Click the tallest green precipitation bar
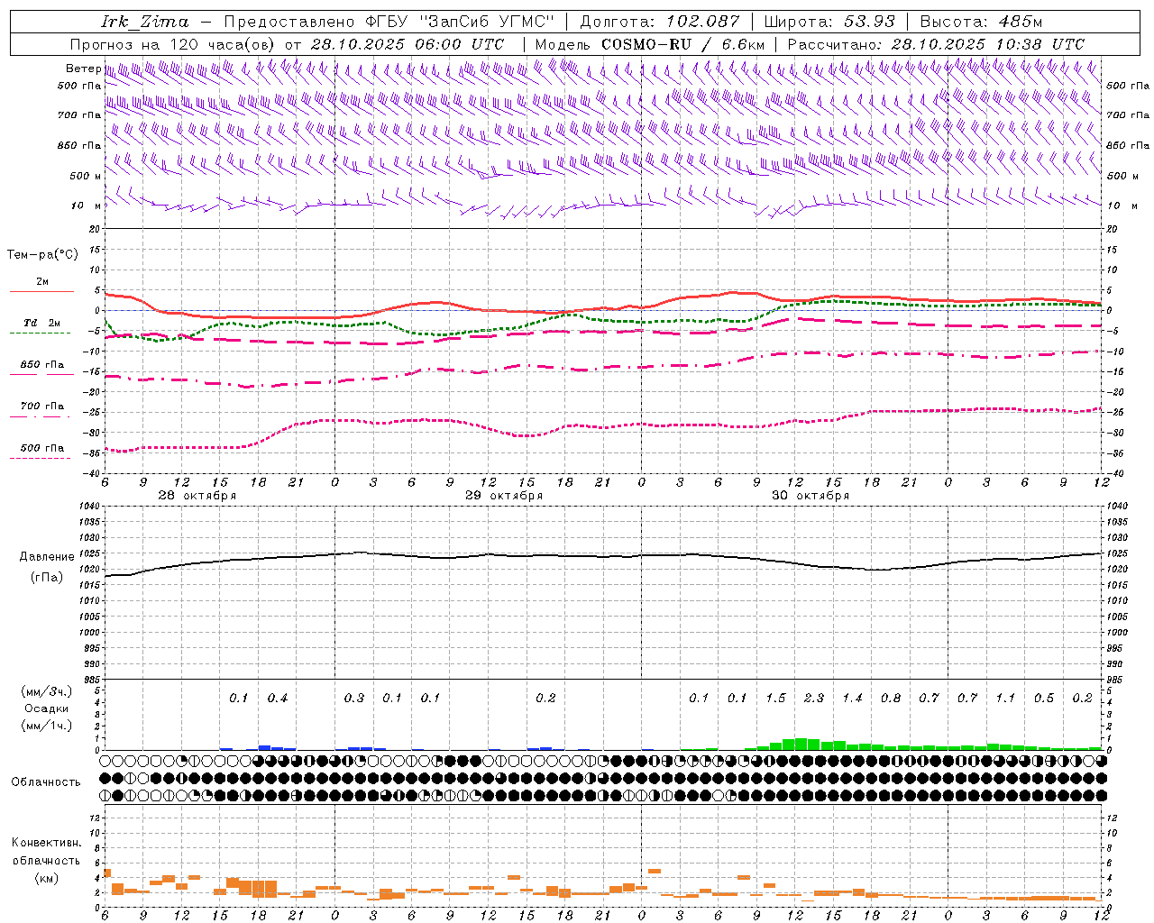Viewport: 1154px width, 923px height. point(801,744)
